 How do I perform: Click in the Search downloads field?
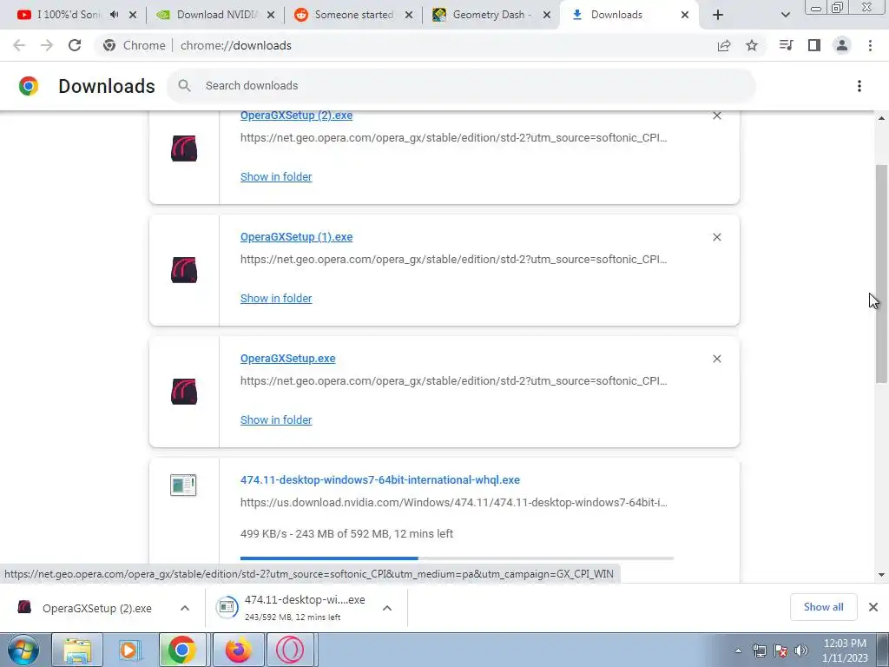pos(462,86)
